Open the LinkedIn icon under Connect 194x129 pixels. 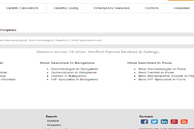pyautogui.click(x=164, y=122)
